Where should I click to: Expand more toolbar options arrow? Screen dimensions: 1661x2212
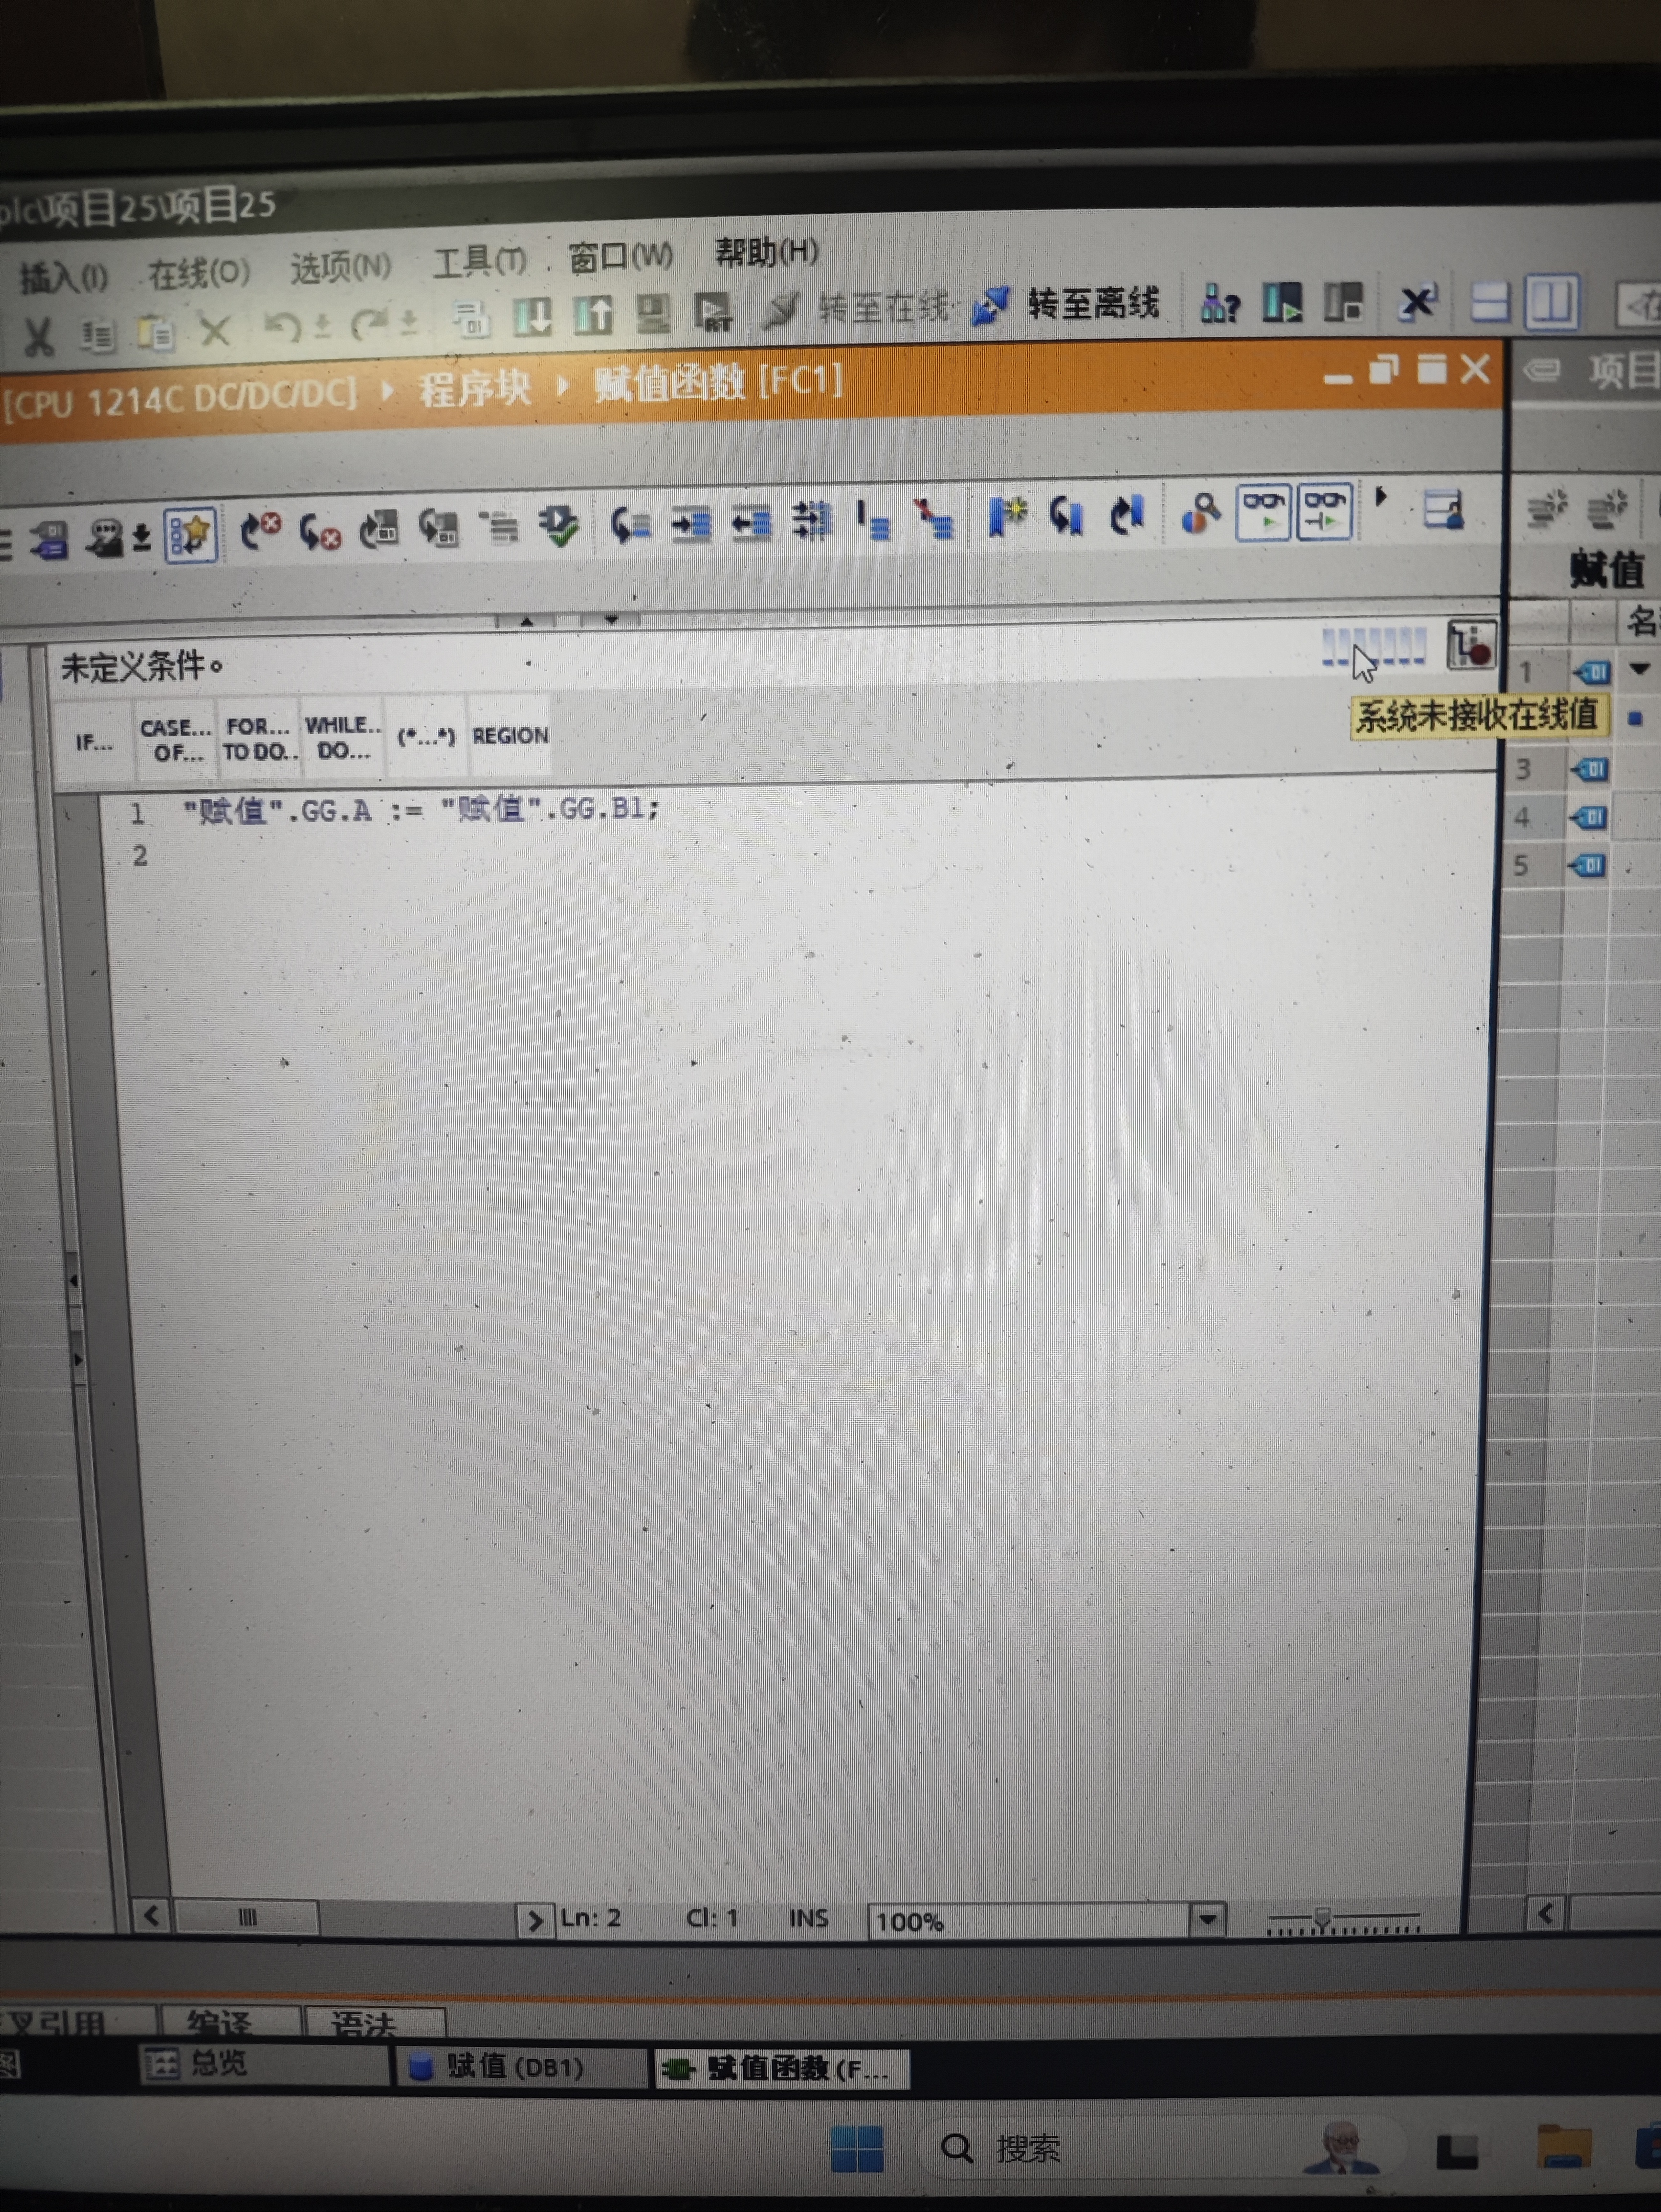point(1382,497)
